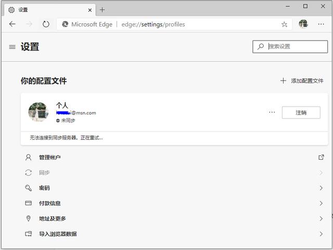Open 付款信息 settings row
This screenshot has width=333, height=250.
tap(174, 203)
